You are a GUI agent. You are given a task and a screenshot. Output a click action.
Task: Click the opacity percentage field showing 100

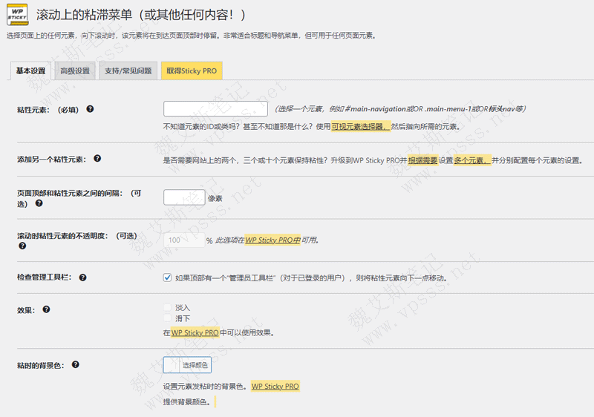click(184, 240)
